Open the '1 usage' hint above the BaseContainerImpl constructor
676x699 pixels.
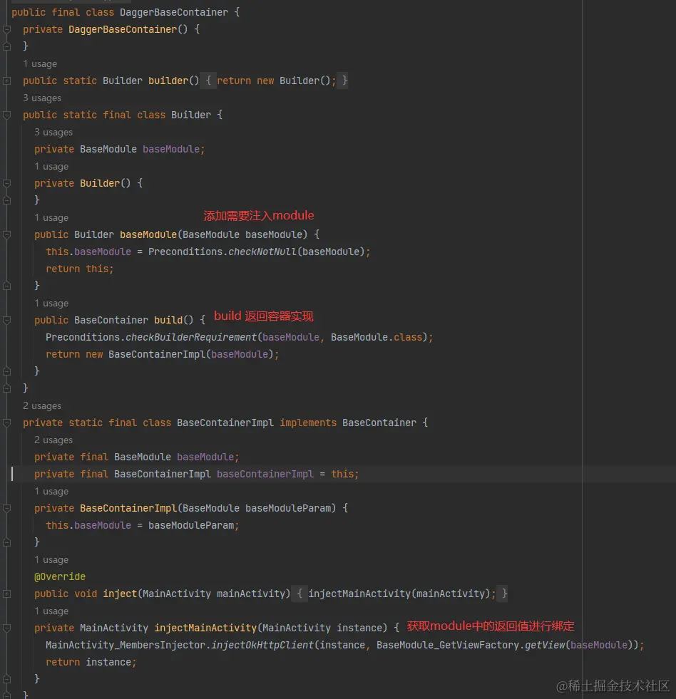point(51,491)
